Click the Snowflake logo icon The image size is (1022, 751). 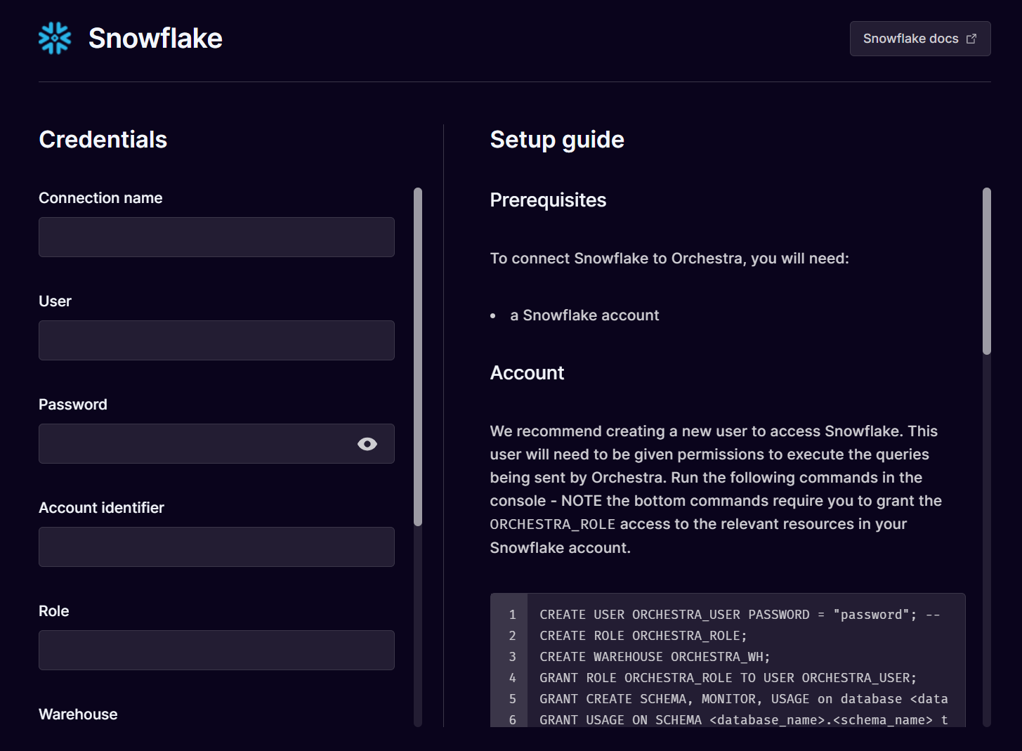pyautogui.click(x=55, y=38)
